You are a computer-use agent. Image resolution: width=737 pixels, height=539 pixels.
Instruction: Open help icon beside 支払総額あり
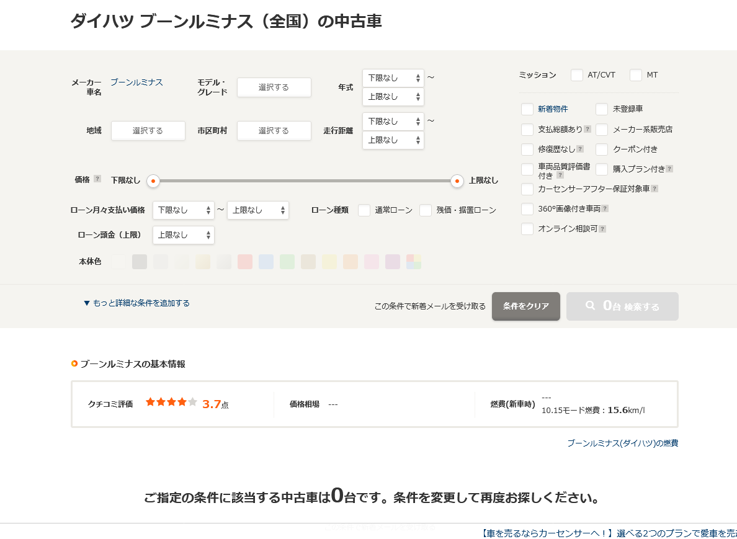(x=587, y=129)
